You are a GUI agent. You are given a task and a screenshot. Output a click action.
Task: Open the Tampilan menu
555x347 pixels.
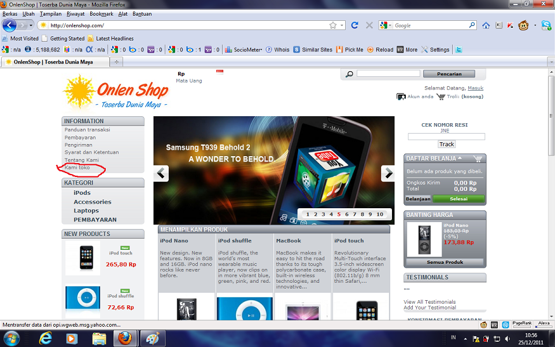click(x=51, y=14)
